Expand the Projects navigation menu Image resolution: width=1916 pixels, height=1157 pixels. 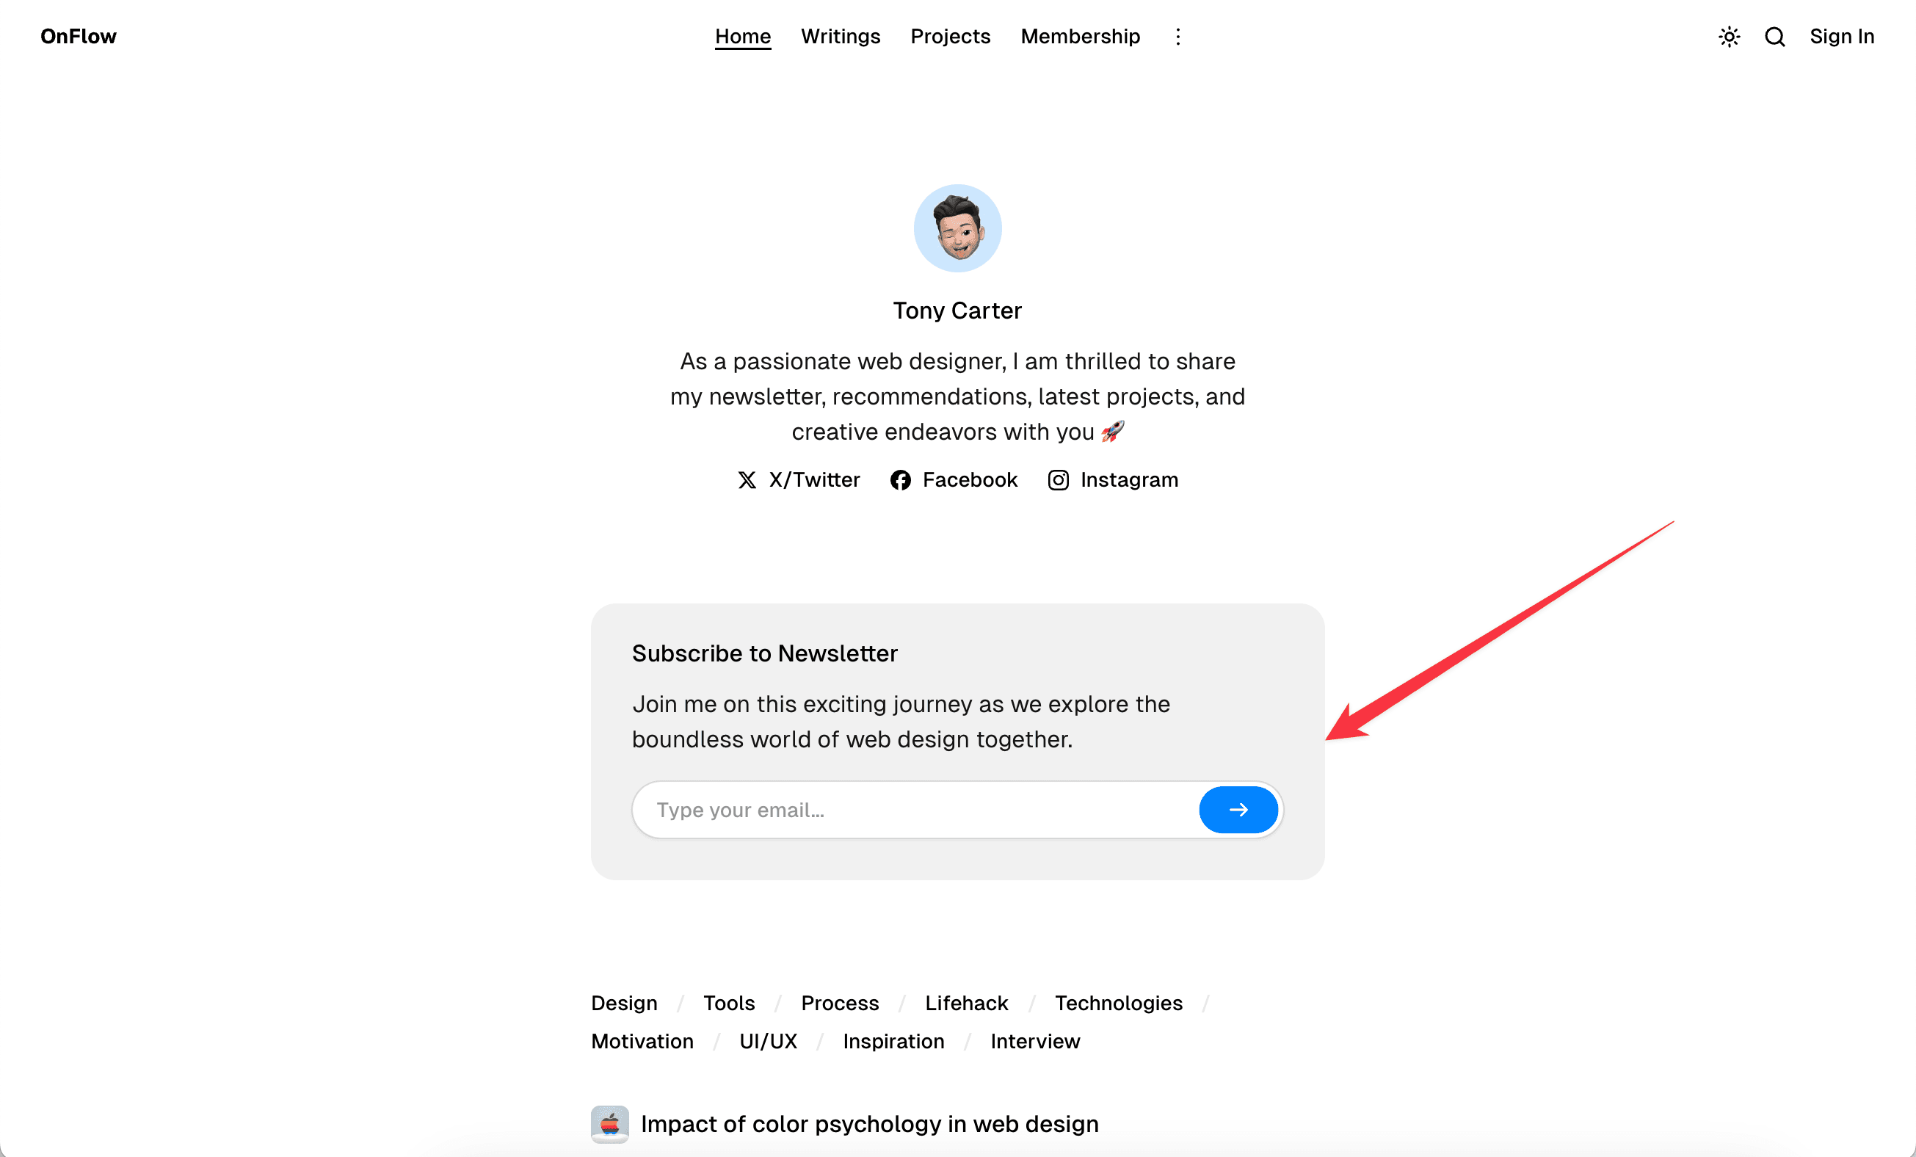(x=950, y=37)
